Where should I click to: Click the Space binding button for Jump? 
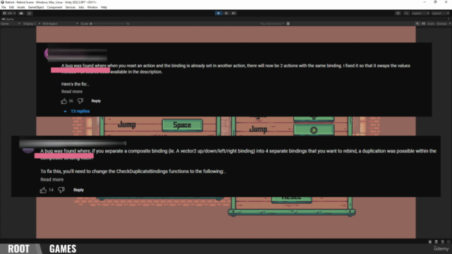[x=182, y=125]
